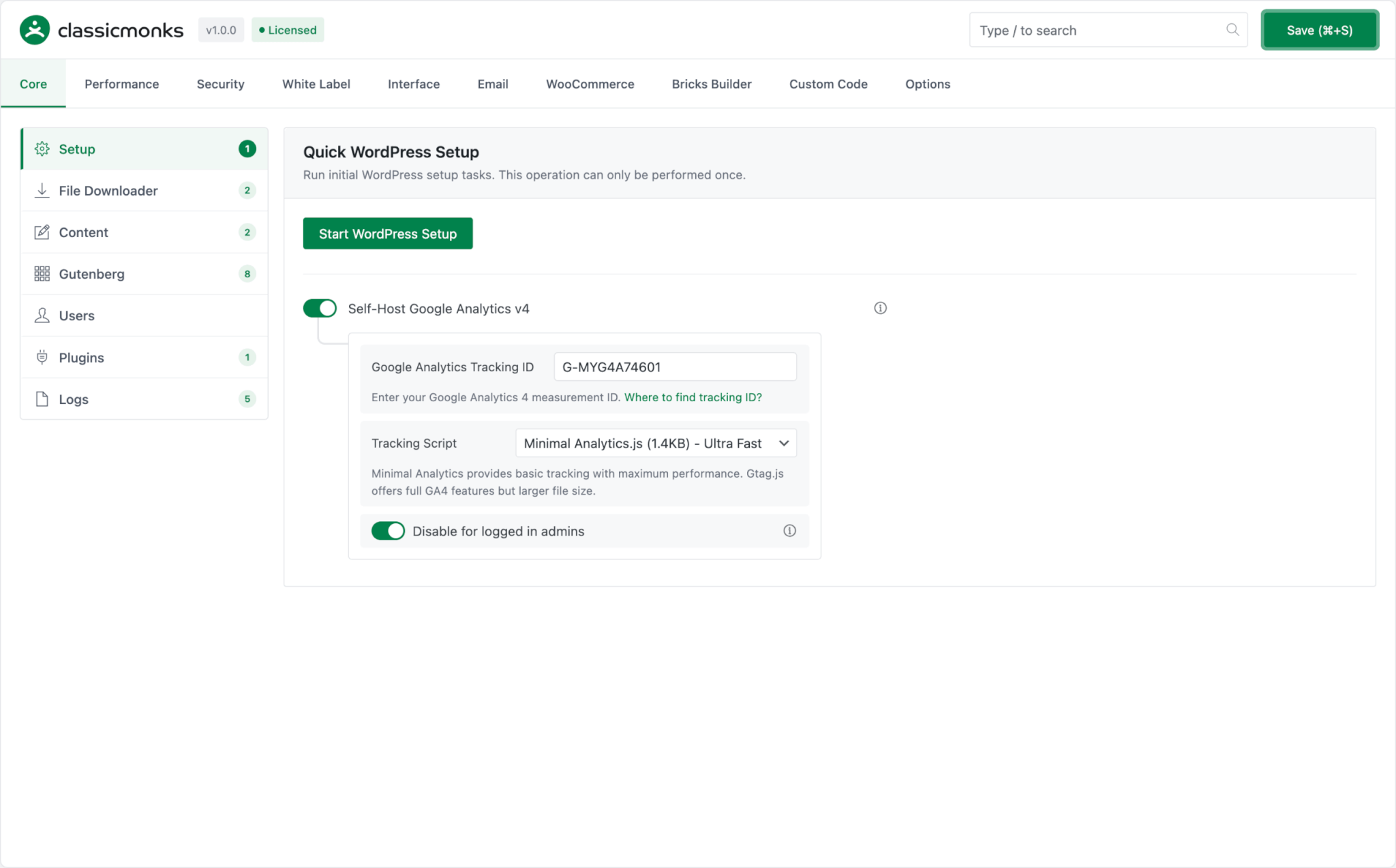Open the Tracking Script dropdown

click(656, 443)
